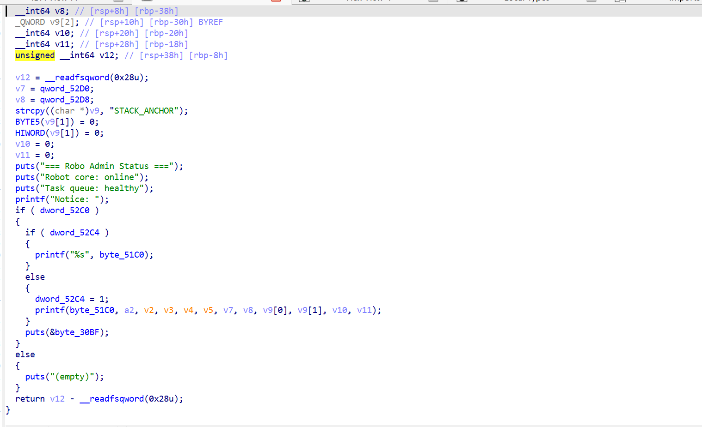Click dword_52C4 in the inner if condition
The width and height of the screenshot is (702, 427).
pos(74,233)
